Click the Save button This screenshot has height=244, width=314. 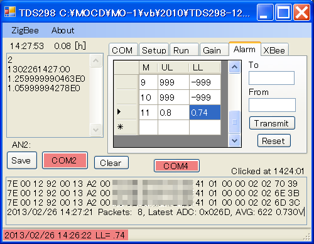[22, 160]
